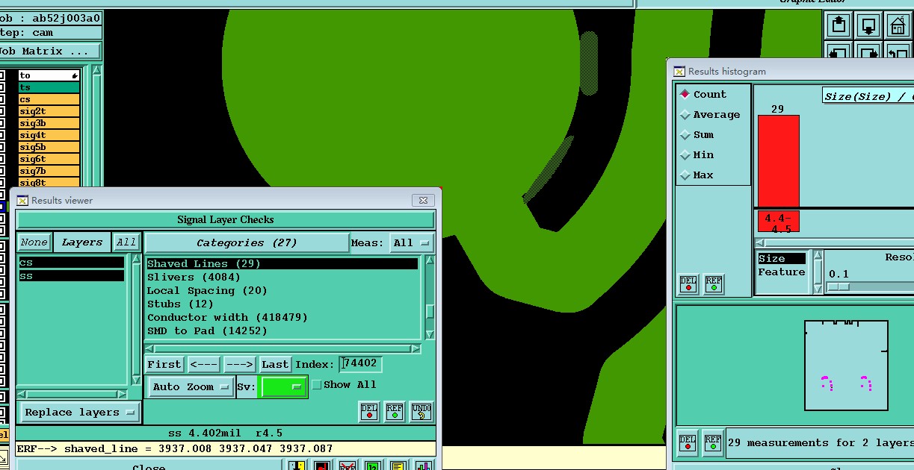Viewport: 914px width, 470px height.
Task: Toggle checkbox beside the 'cs' layer row
Action: (2, 99)
